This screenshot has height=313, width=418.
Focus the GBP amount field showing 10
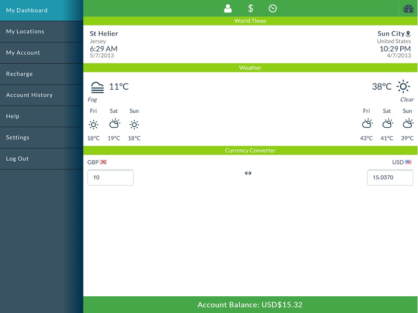(x=111, y=177)
